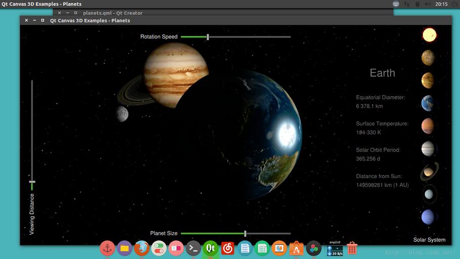
Task: Select Jupiter thumbnail in the planet list
Action: [428, 149]
